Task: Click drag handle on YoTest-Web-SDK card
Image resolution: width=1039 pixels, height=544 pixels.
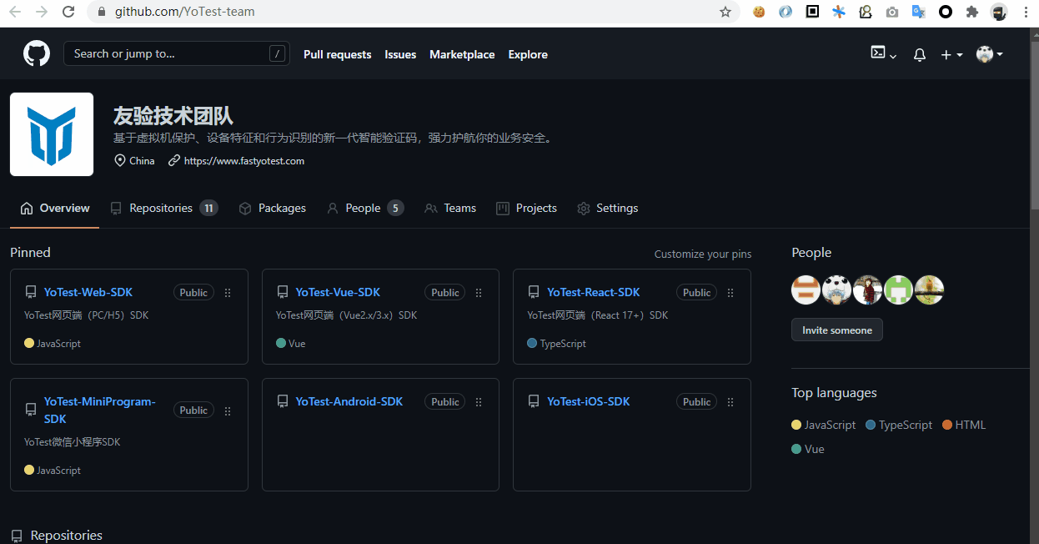Action: coord(228,293)
